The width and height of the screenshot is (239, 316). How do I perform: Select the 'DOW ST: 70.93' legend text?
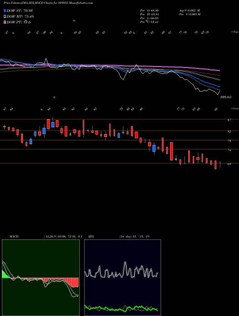(20, 11)
